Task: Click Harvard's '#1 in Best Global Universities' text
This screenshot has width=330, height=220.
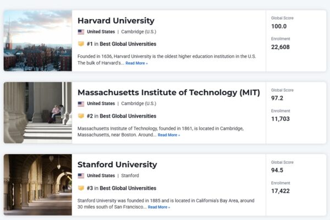Action: [122, 44]
